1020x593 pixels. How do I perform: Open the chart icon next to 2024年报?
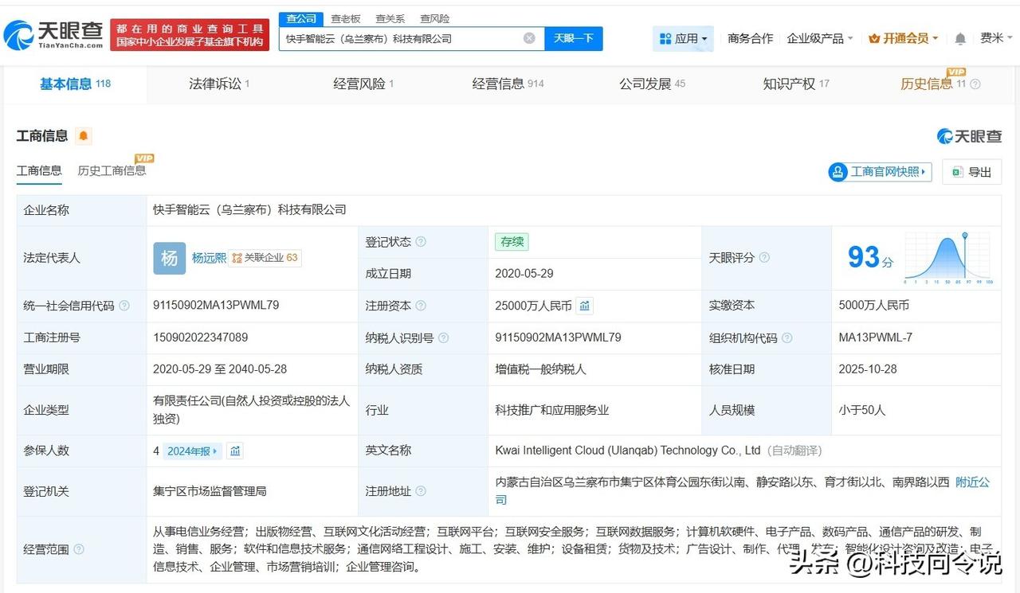click(x=235, y=451)
